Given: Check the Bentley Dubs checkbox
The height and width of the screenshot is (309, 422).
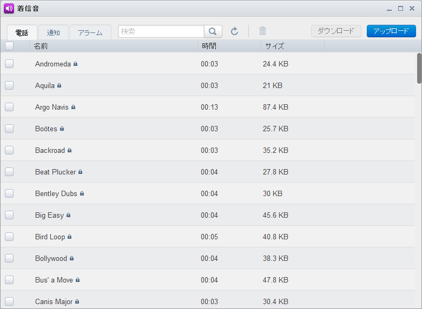Looking at the screenshot, I should click(9, 193).
